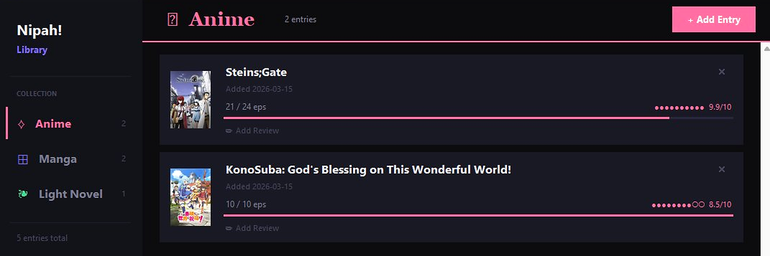Click the Steins;Gate cover thumbnail
Image resolution: width=770 pixels, height=256 pixels.
190,99
